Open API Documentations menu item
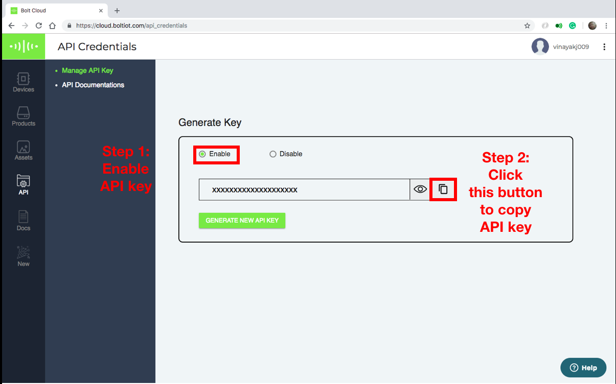Viewport: 616px width, 384px height. (x=93, y=85)
